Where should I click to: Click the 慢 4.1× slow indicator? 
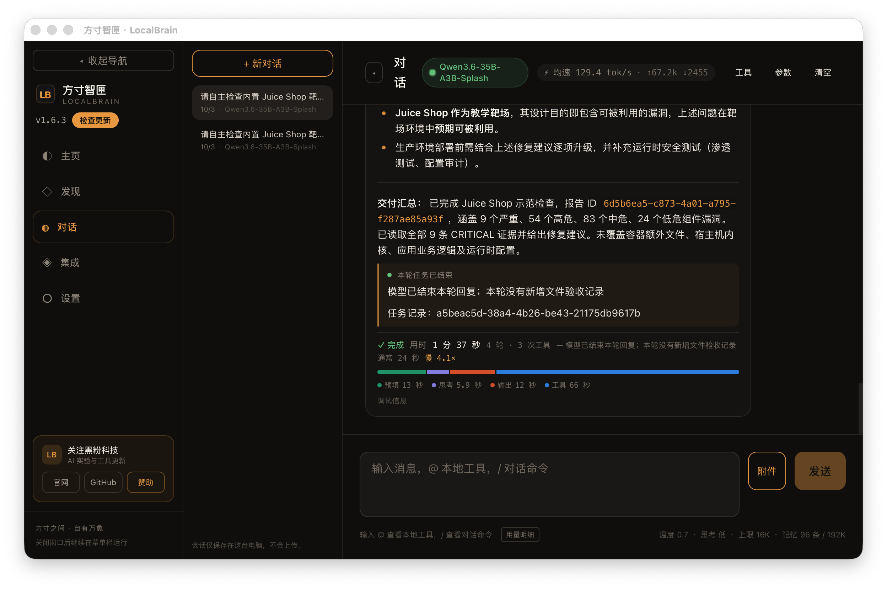440,358
